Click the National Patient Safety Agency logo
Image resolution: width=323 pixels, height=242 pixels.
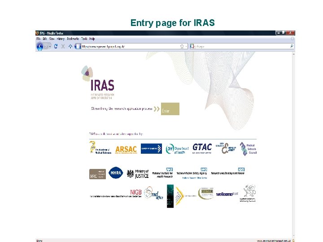192,173
